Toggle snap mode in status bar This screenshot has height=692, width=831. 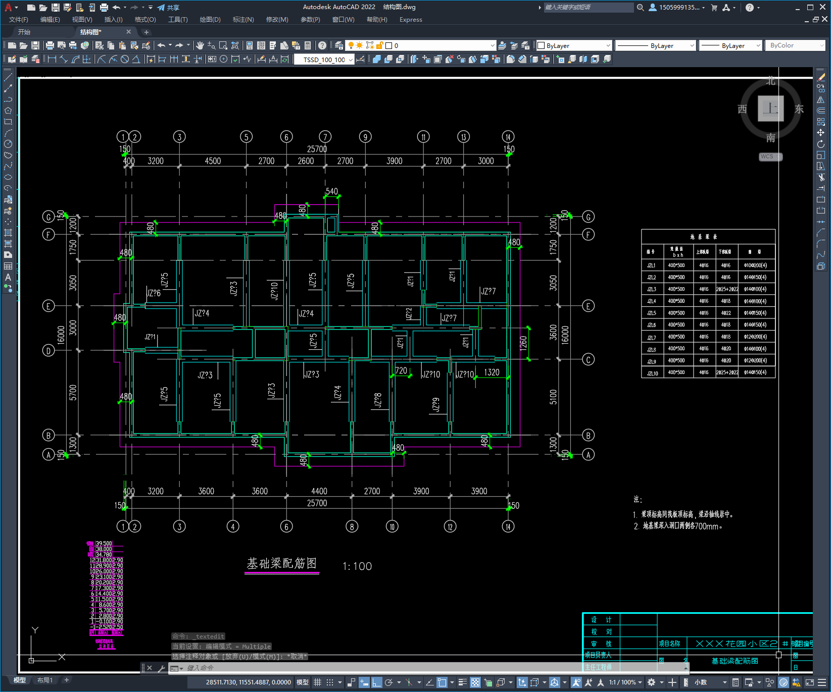pyautogui.click(x=330, y=682)
